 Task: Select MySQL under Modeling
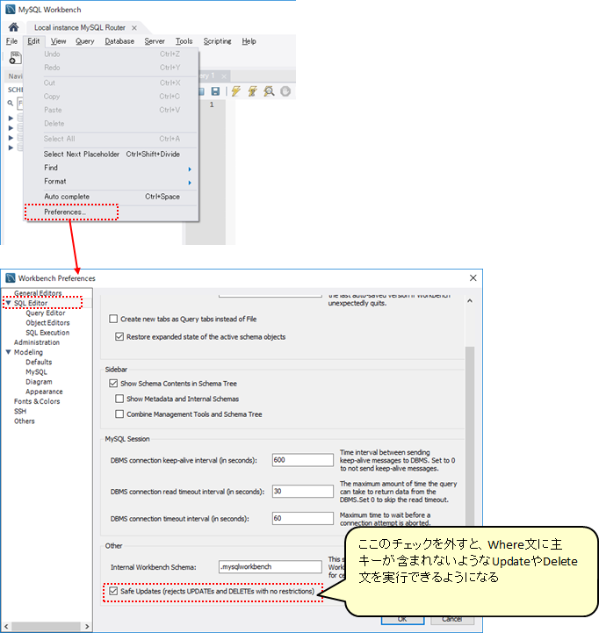pos(36,371)
